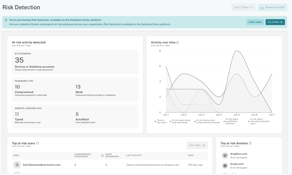The height and width of the screenshot is (175, 292).
Task: Click the Download CSV button
Action: (x=272, y=7)
